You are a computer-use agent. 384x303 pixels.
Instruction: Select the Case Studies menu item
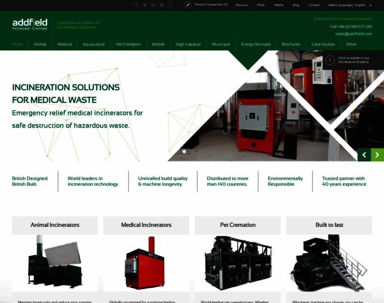pyautogui.click(x=323, y=44)
